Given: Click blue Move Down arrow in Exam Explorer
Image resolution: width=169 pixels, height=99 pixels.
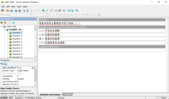Looking at the screenshot, I should (13, 23).
